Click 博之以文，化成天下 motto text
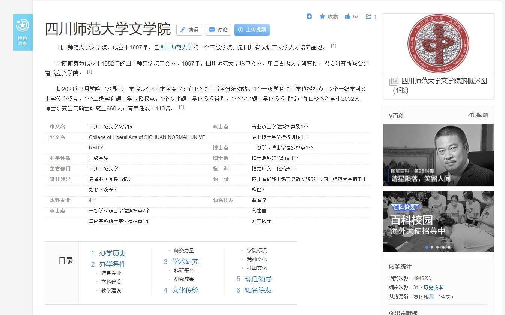The width and height of the screenshot is (505, 315). click(274, 169)
